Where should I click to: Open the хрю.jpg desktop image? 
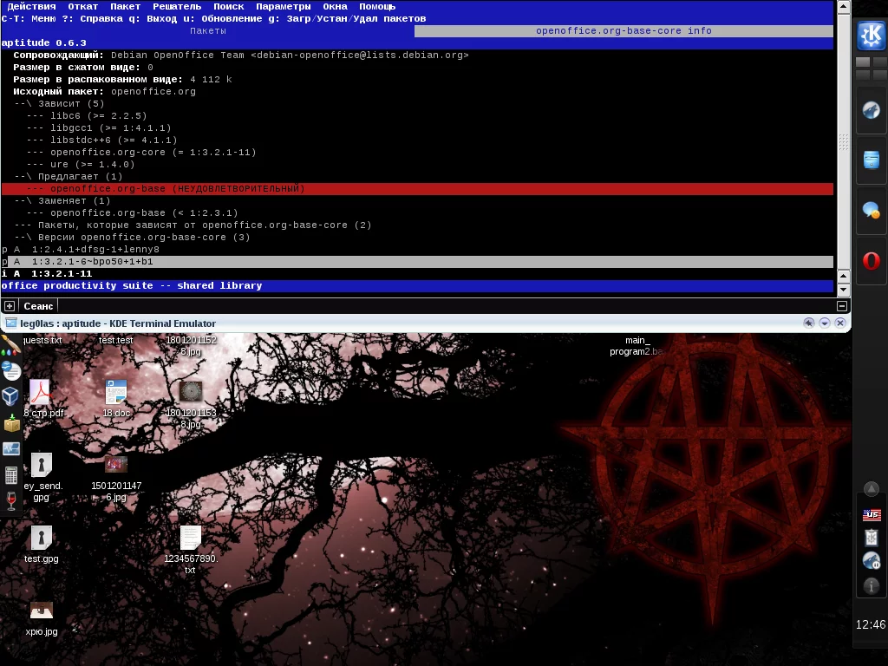pyautogui.click(x=42, y=618)
